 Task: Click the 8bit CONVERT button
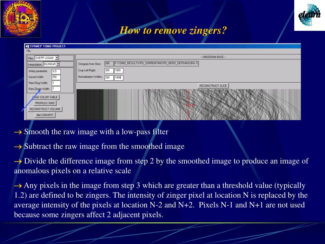45,115
